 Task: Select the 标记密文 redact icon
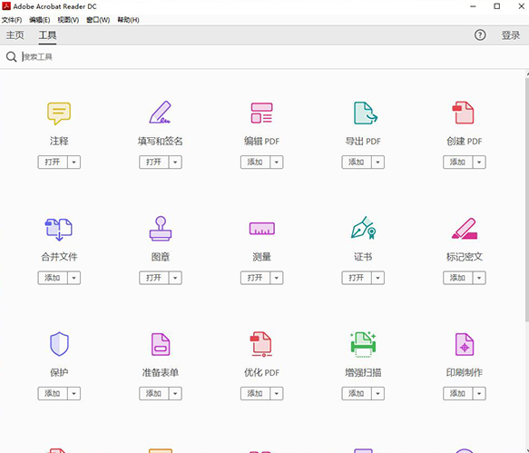point(465,229)
